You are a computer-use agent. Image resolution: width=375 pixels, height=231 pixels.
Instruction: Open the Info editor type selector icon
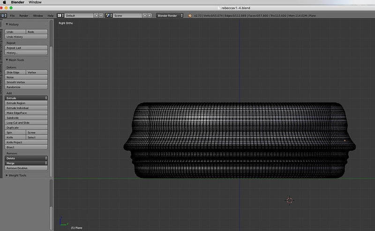pos(3,15)
